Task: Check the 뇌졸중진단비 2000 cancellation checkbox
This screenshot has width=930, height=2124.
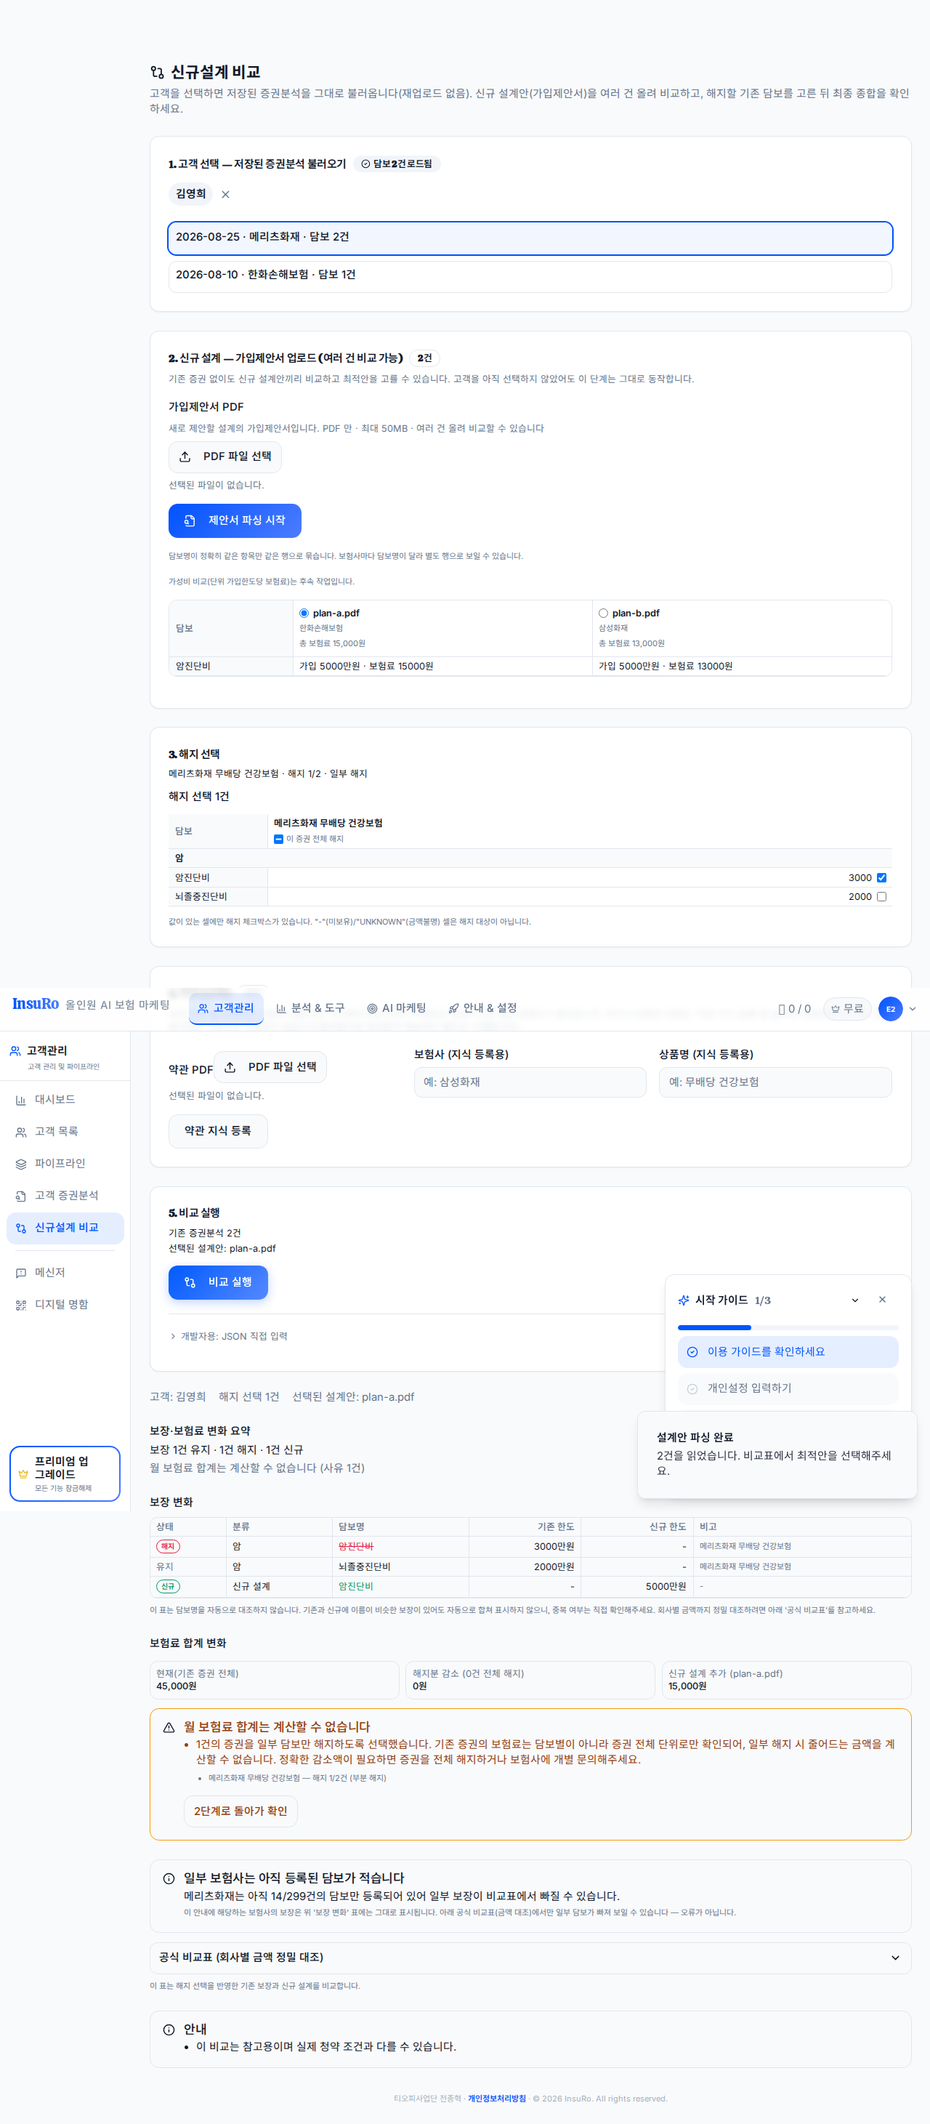Action: point(881,896)
